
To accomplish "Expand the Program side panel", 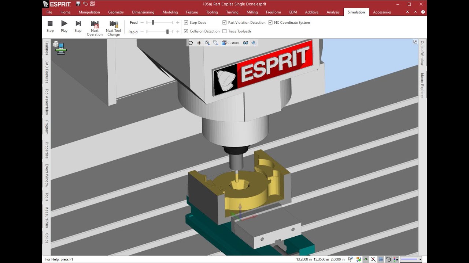I will [47, 127].
